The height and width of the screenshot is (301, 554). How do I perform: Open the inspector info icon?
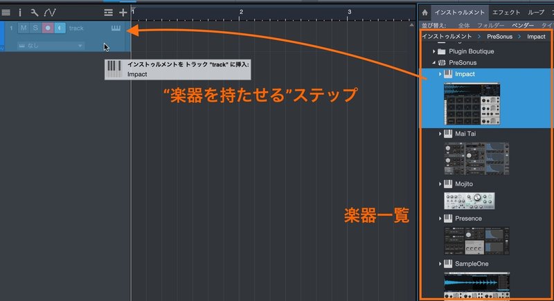20,12
